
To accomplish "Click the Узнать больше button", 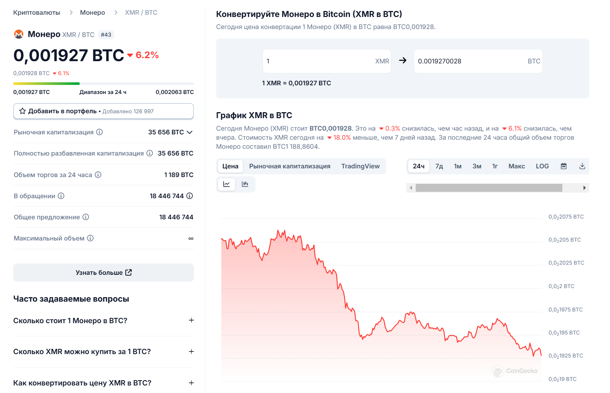I will [104, 273].
